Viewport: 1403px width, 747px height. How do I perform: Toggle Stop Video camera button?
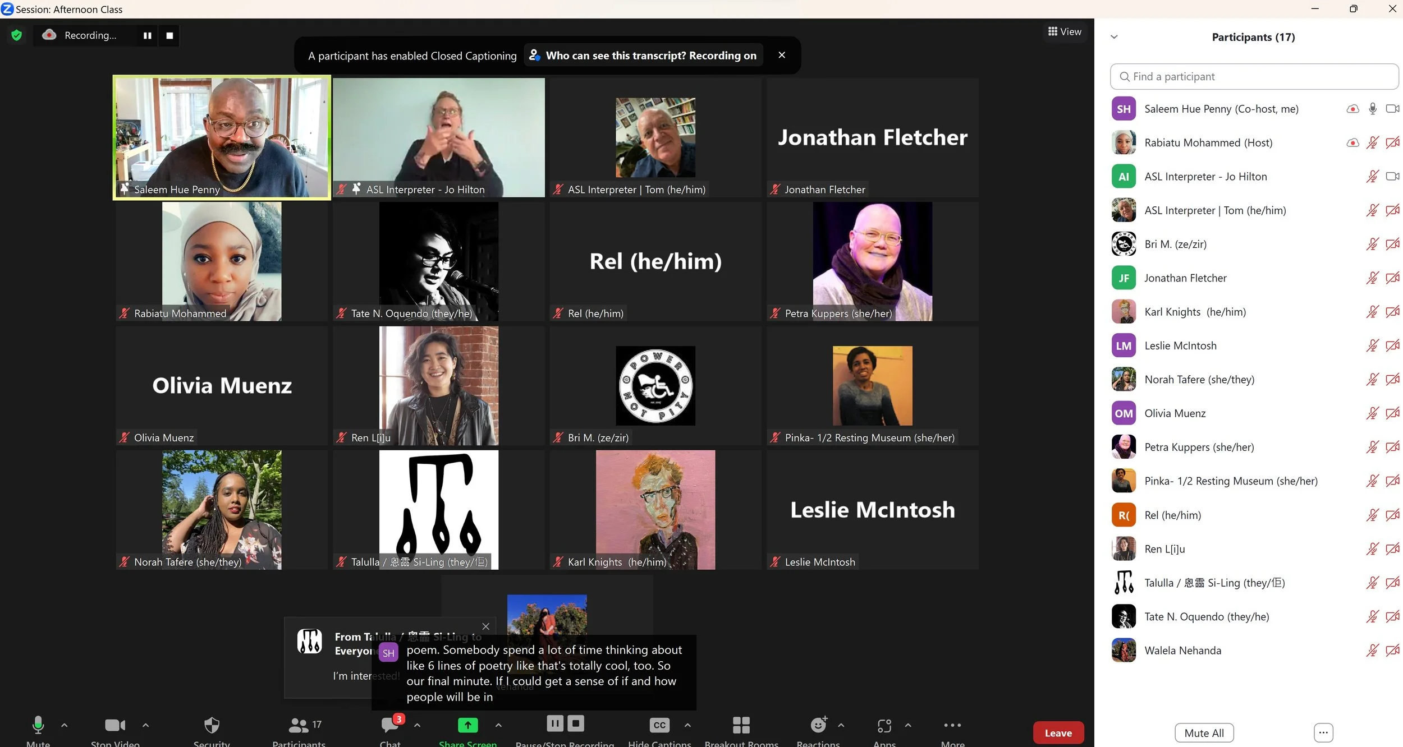[115, 725]
